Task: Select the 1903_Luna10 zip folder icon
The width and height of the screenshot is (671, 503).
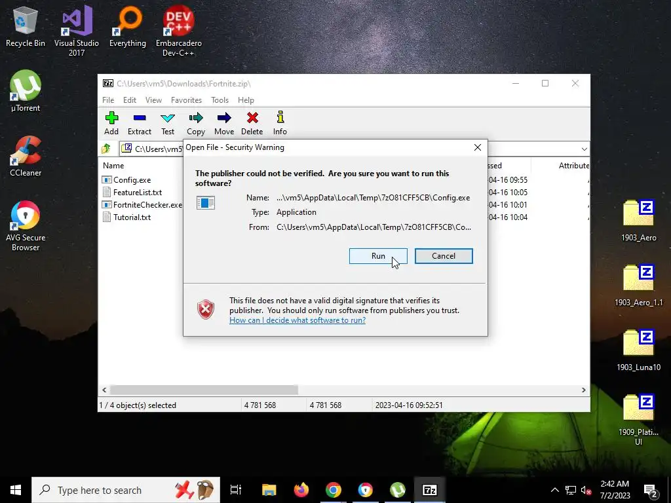Action: point(638,350)
